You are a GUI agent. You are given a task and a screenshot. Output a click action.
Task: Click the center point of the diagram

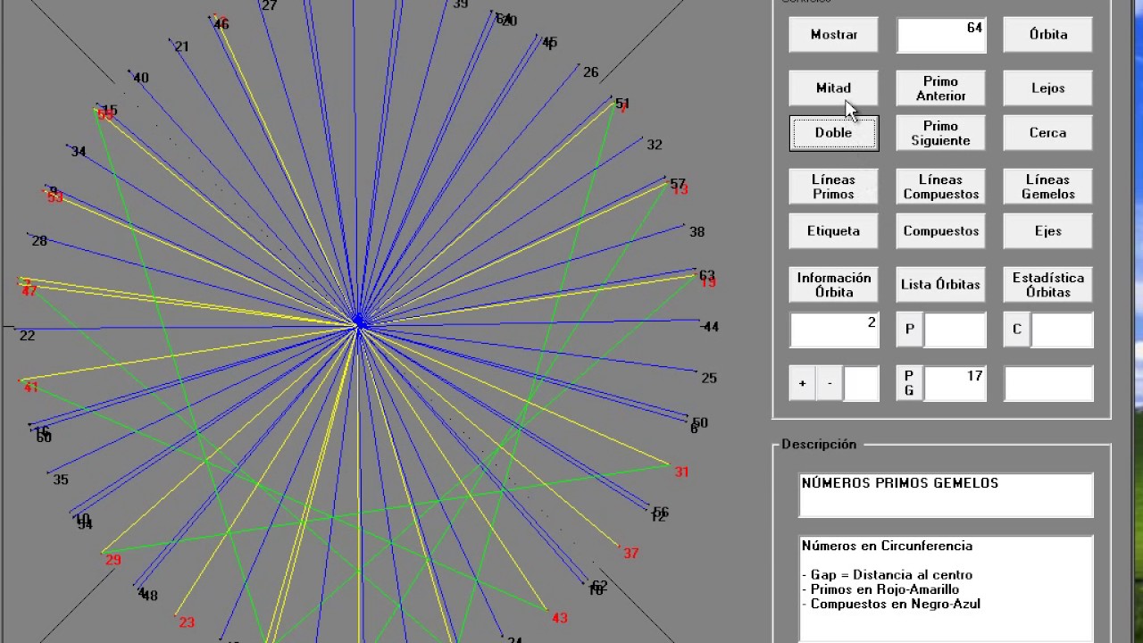point(359,323)
